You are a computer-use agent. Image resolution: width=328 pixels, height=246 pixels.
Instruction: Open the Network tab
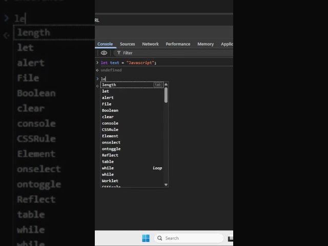coord(150,44)
